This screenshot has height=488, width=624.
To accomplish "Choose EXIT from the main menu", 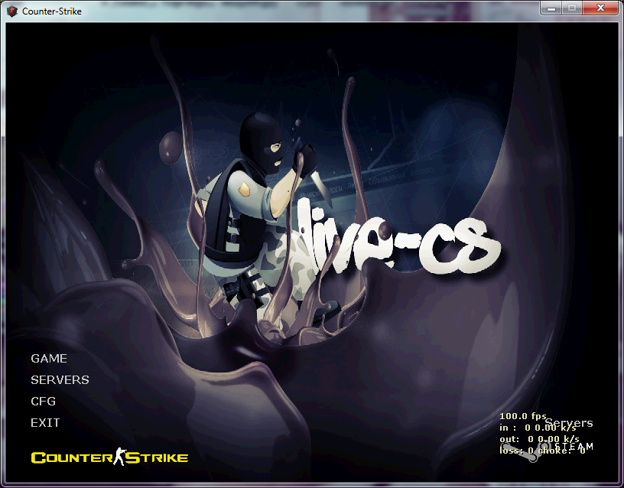I will 45,422.
